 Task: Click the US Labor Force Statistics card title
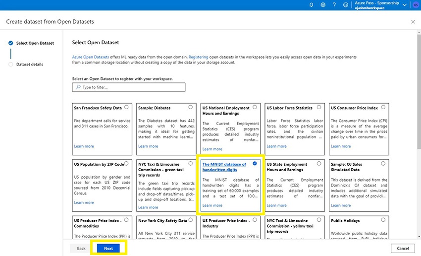(289, 108)
